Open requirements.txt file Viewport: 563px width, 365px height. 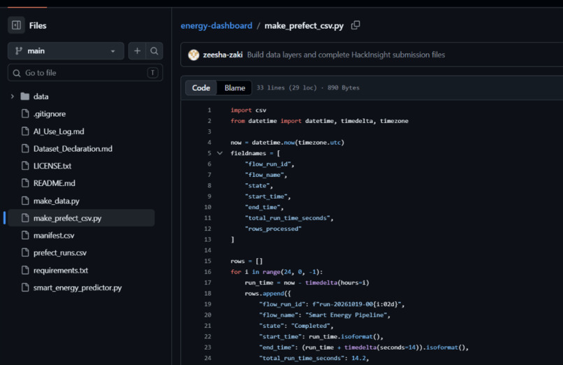[61, 270]
